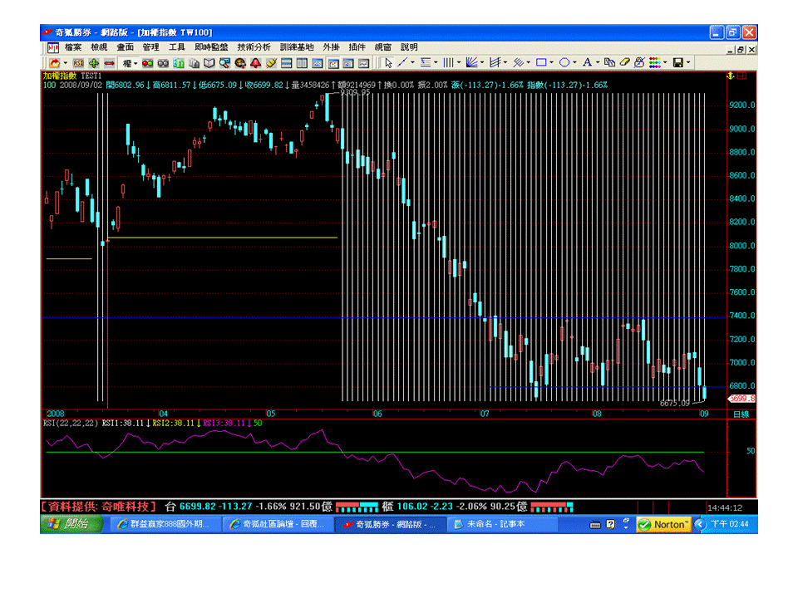Open the 畫面 menu
Screen dimensions: 798x598
tap(125, 47)
